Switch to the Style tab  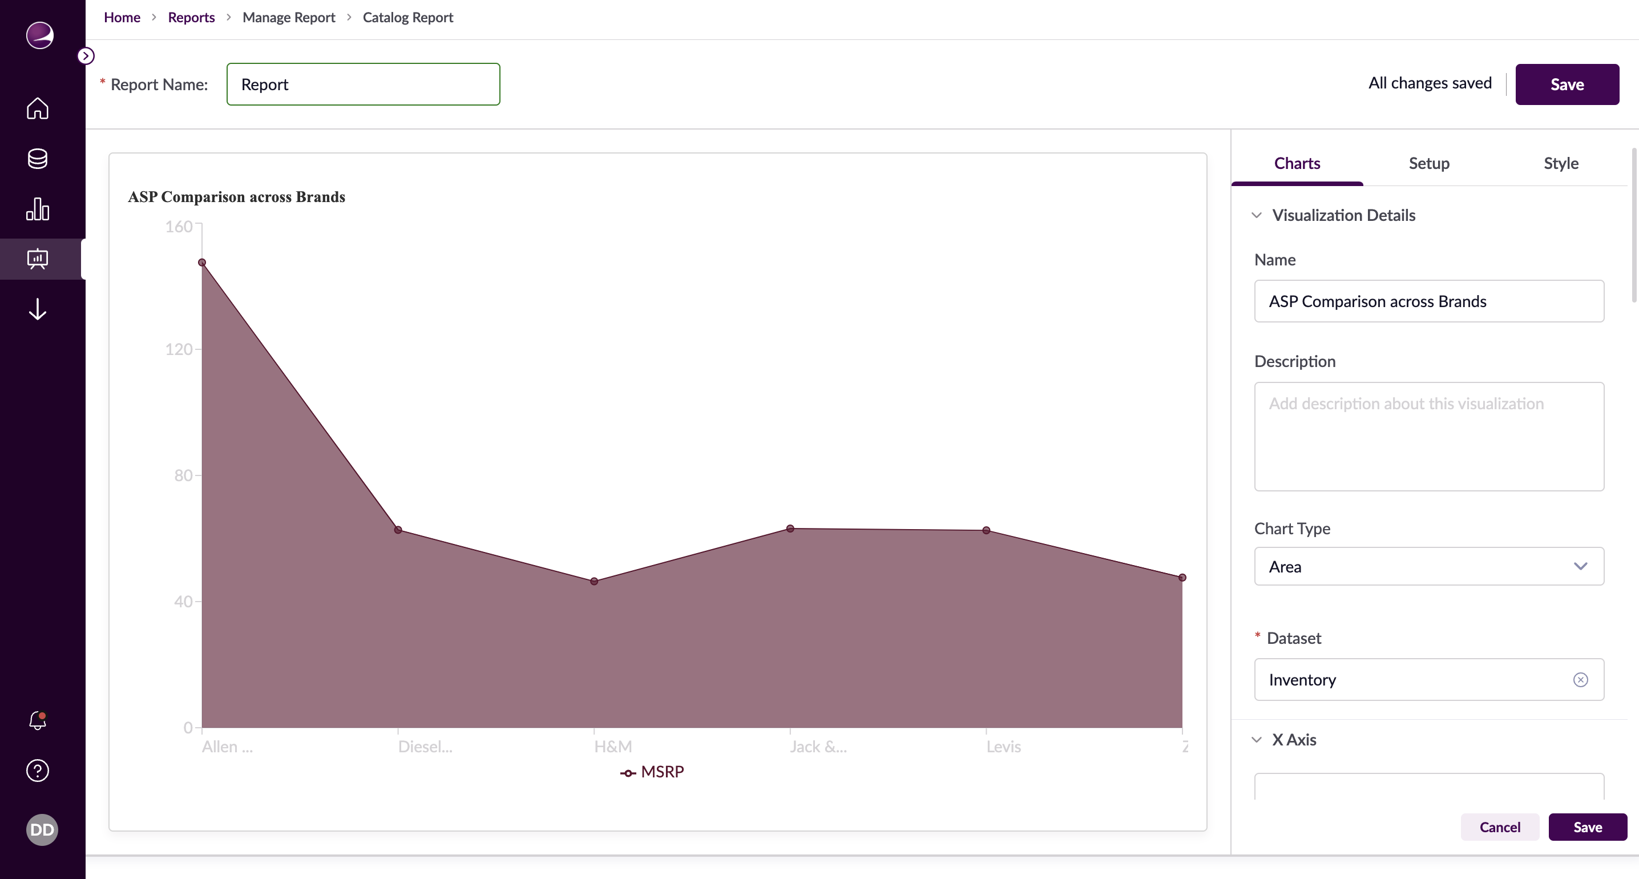click(x=1561, y=164)
